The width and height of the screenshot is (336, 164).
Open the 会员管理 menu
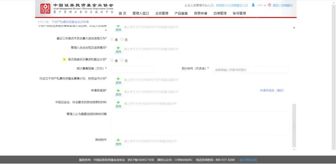click(x=162, y=13)
